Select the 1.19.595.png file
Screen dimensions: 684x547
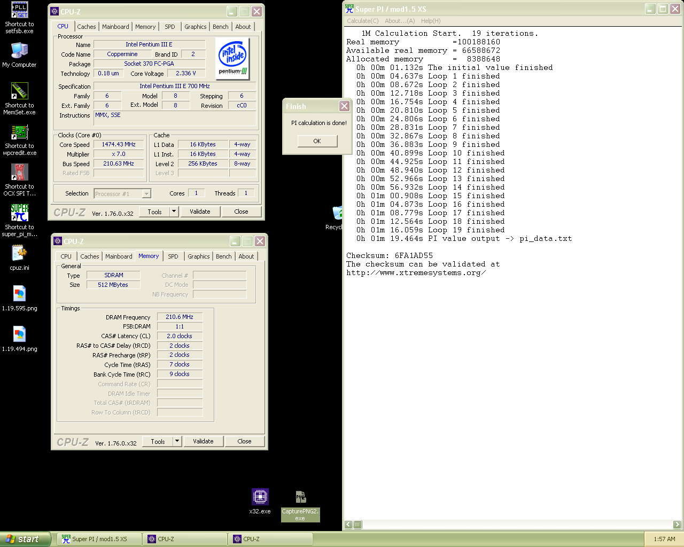(20, 294)
